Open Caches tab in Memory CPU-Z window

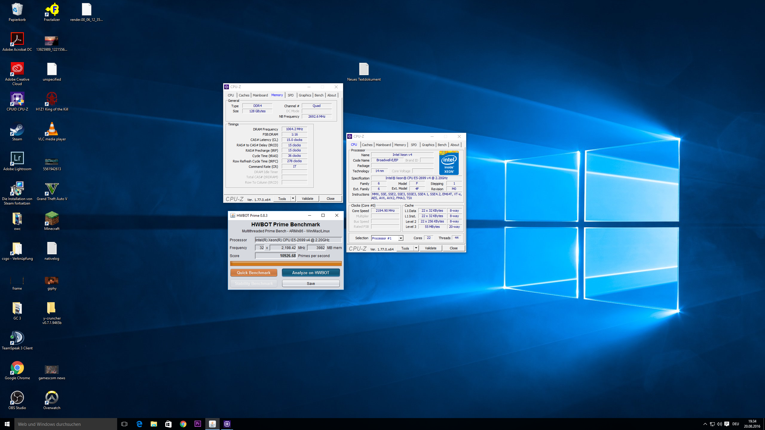tap(244, 95)
